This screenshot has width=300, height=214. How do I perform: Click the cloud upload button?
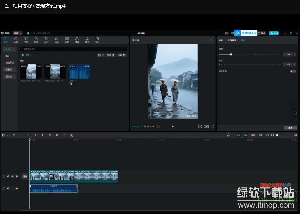(x=246, y=33)
